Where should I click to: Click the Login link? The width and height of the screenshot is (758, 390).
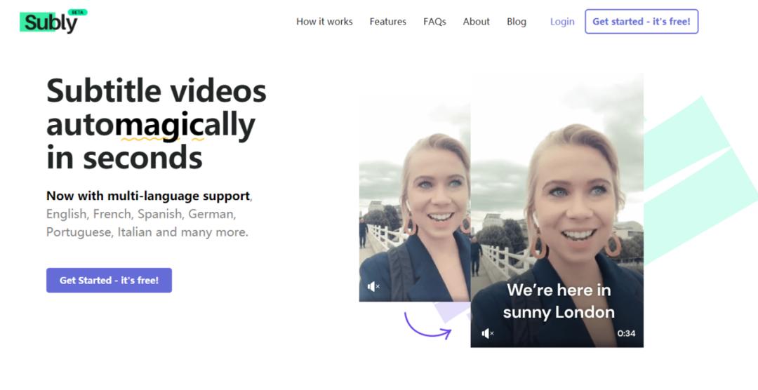pos(562,22)
